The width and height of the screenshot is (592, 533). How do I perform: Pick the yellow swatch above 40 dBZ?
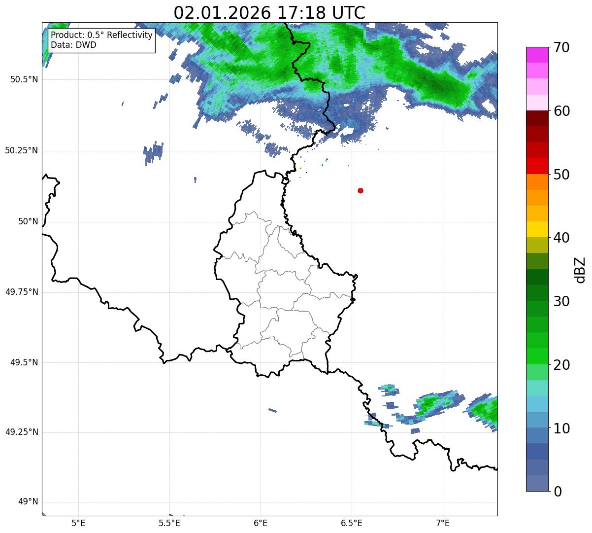(537, 229)
